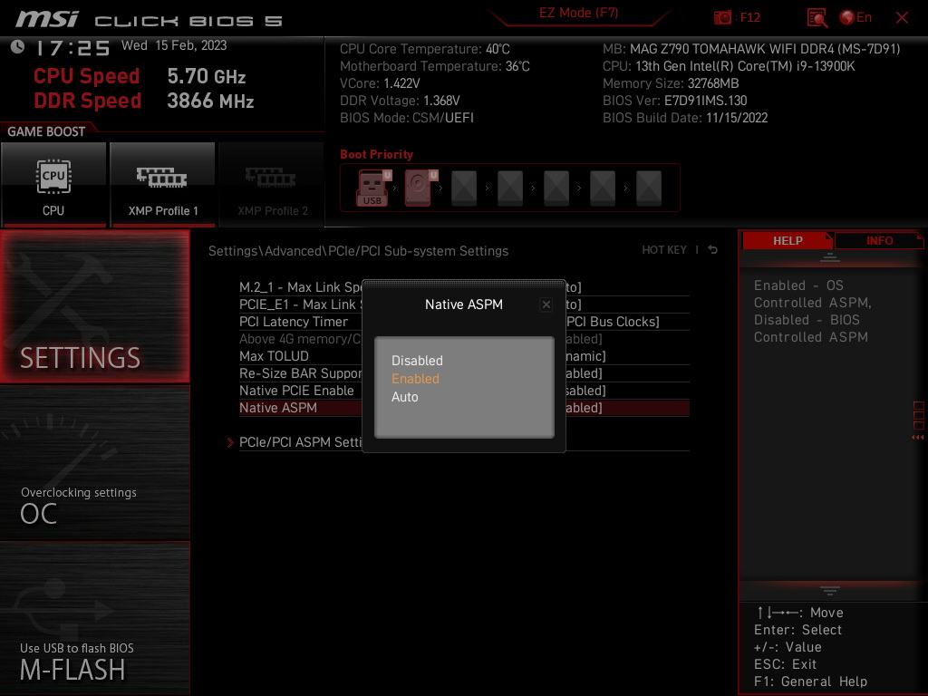Click the CPU Core Temperature reading

click(x=424, y=49)
